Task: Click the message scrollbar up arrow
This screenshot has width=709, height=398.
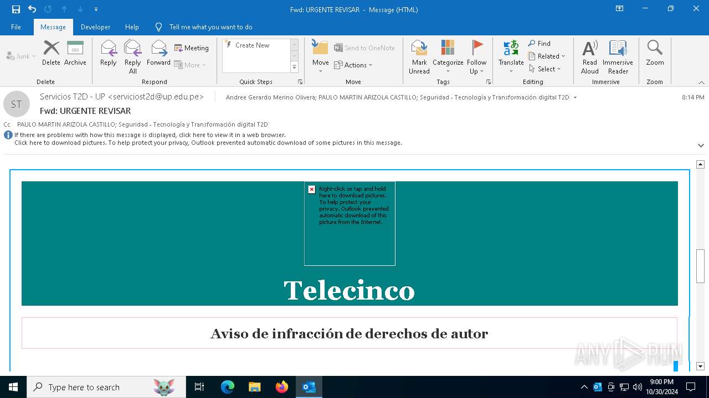Action: [701, 164]
